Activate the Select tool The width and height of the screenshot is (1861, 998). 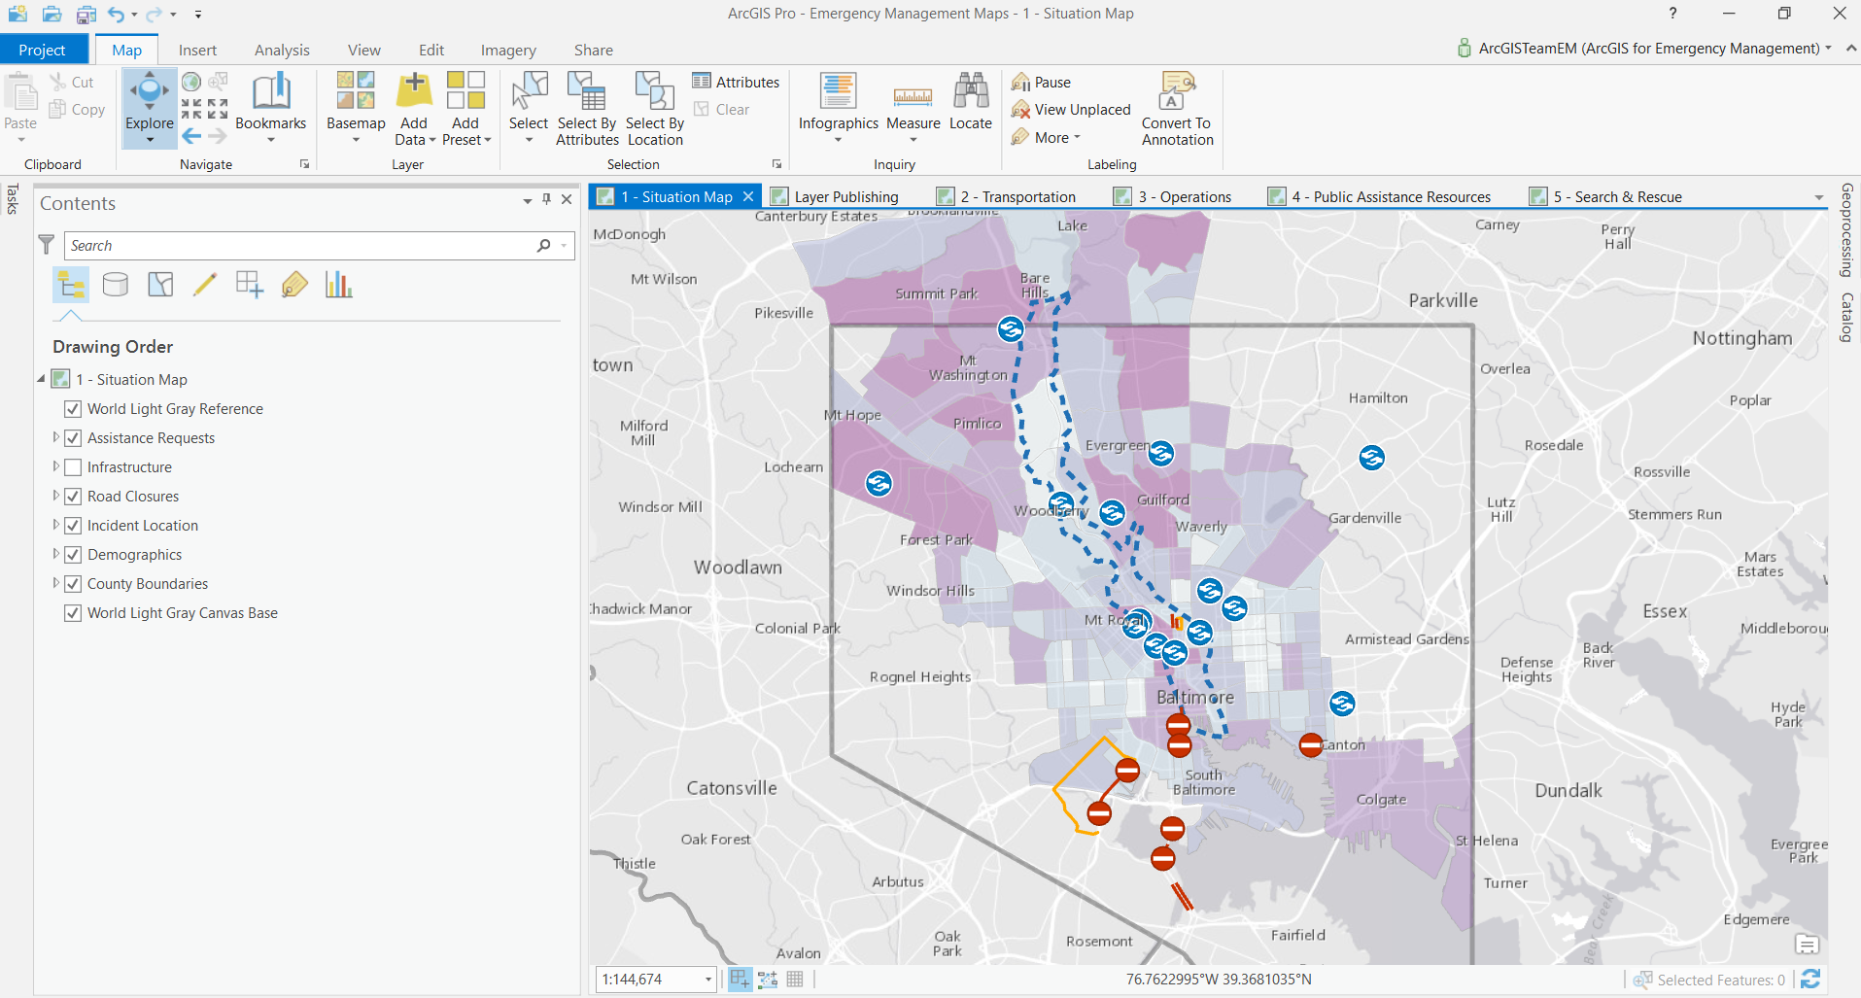pyautogui.click(x=529, y=107)
